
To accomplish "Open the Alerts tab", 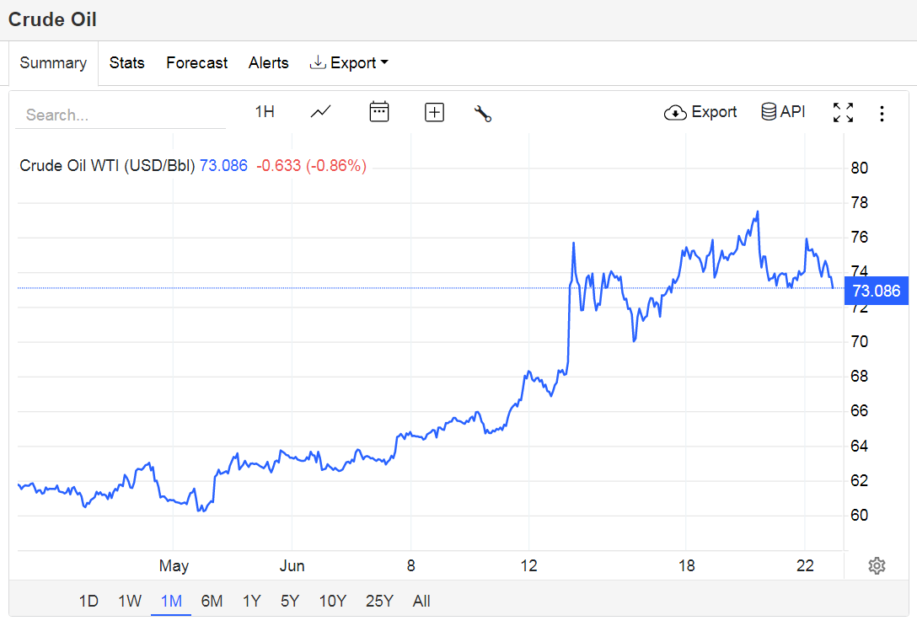I will pos(268,62).
